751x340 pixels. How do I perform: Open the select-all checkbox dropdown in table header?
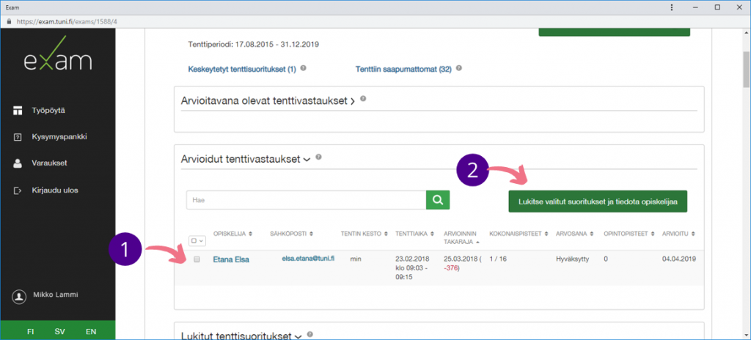tap(198, 239)
